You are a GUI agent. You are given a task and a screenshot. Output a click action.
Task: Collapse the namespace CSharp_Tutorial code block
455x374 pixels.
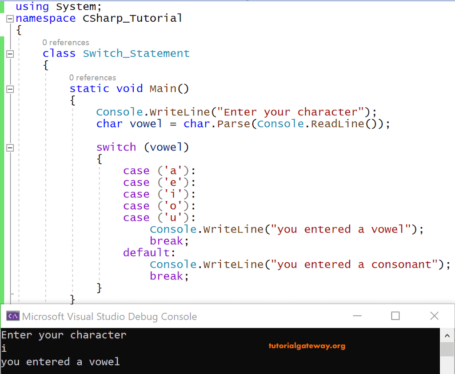pos(10,19)
